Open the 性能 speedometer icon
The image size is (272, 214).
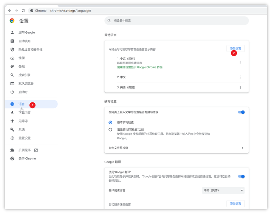click(12, 58)
